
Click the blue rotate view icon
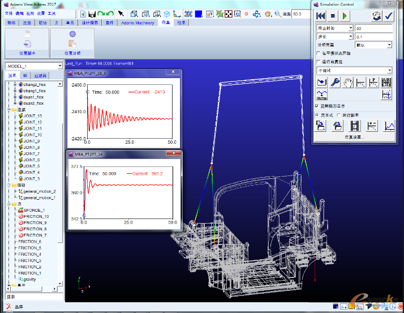(257, 14)
